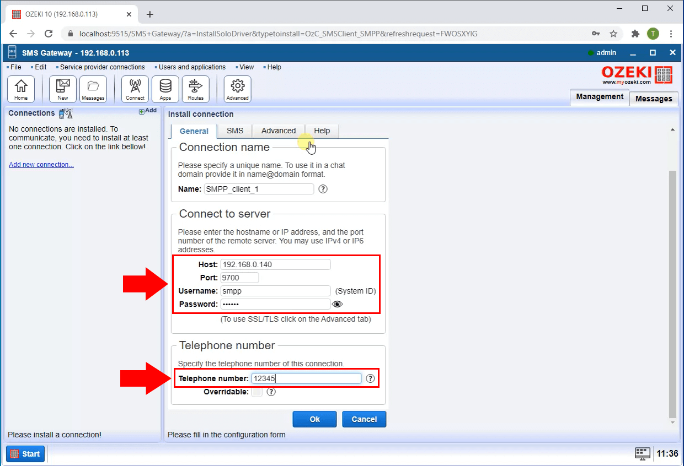Open help beside the Telephone number field

pos(370,378)
